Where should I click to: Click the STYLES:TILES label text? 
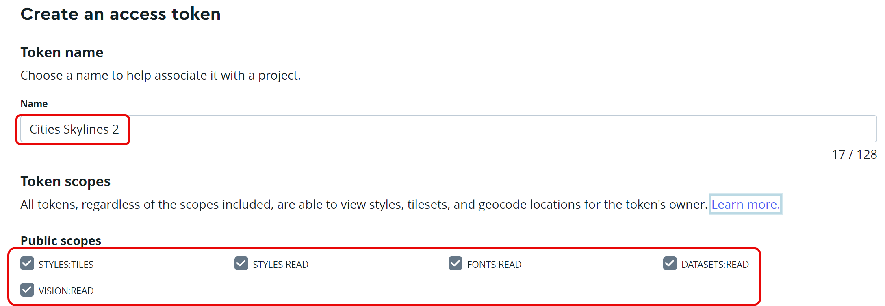(x=66, y=264)
